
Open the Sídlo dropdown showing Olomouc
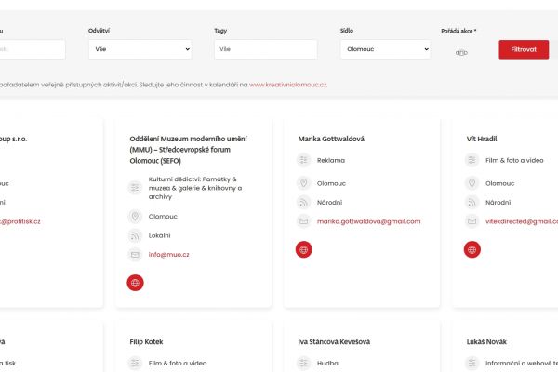click(x=385, y=49)
